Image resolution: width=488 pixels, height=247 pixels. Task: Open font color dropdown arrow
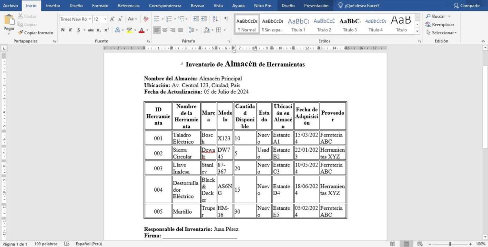[x=147, y=30]
